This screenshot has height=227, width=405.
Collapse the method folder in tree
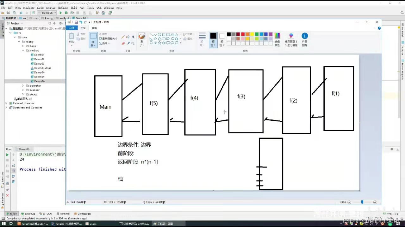pyautogui.click(x=23, y=50)
